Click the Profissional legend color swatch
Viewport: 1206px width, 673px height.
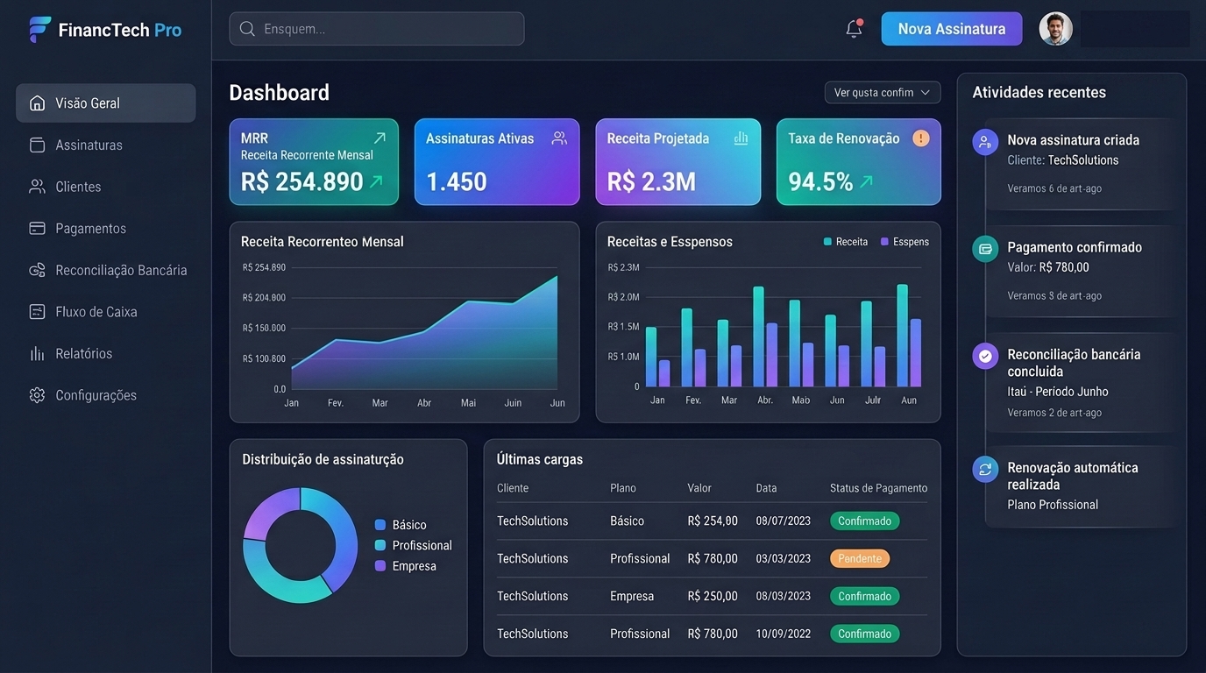click(380, 545)
